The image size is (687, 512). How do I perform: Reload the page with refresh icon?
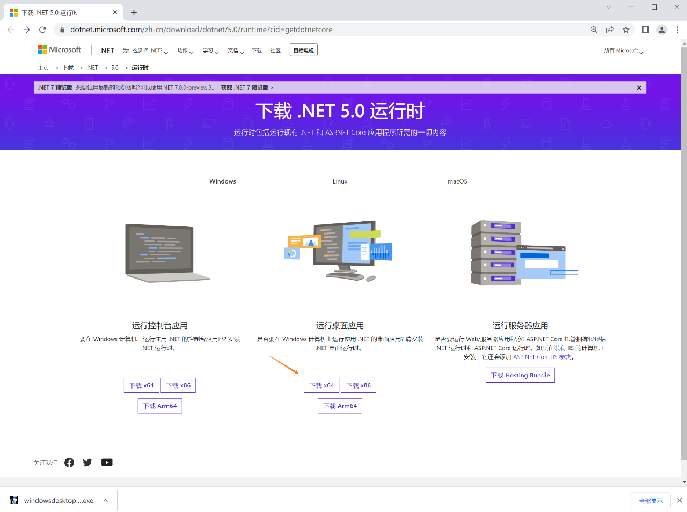click(x=42, y=30)
